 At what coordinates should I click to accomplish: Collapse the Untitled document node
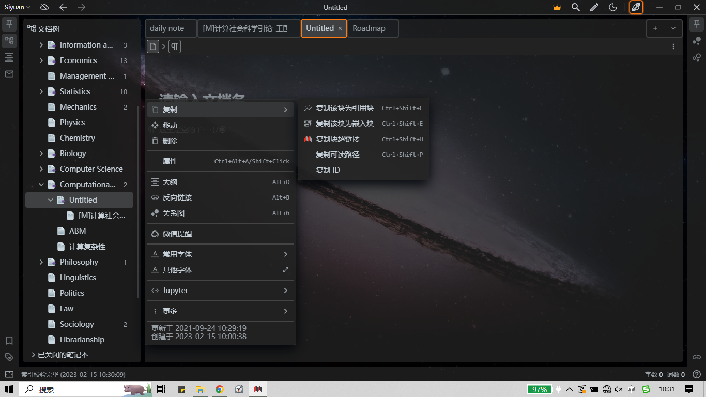point(50,200)
